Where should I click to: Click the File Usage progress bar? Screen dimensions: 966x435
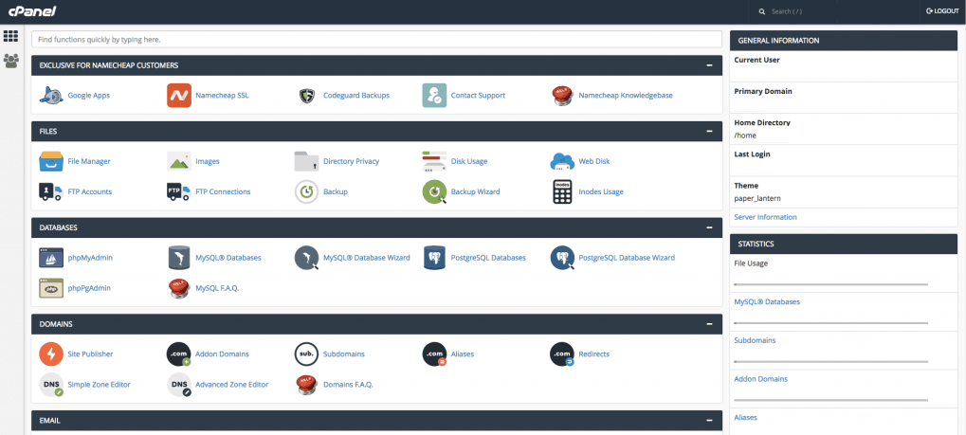pos(831,284)
